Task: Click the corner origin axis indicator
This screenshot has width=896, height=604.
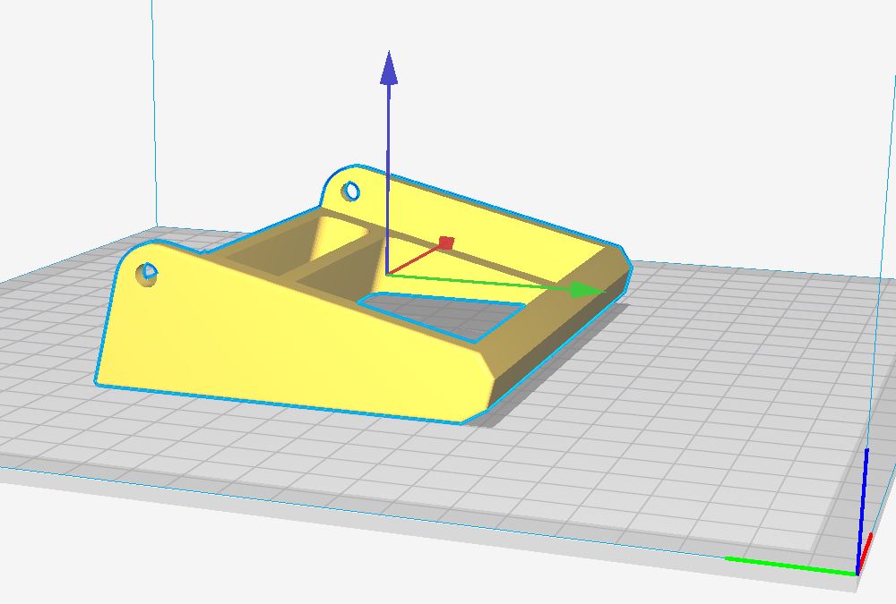Action: click(857, 569)
